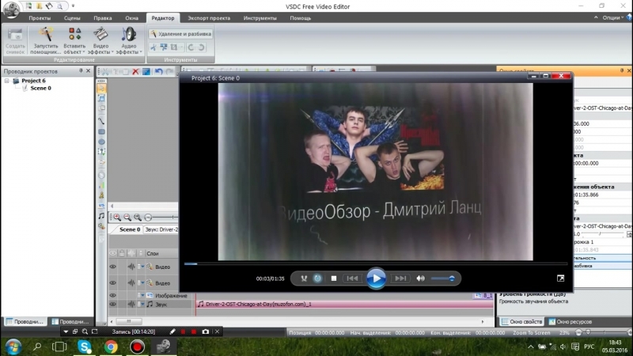This screenshot has height=356, width=633.
Task: Click the Undo arrow in editor toolbar
Action: [159, 71]
